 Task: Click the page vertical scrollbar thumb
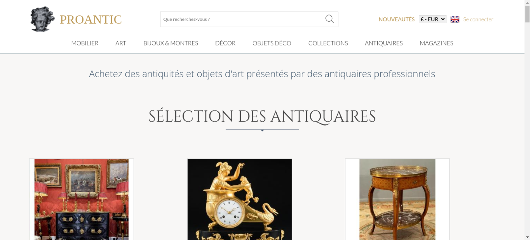527,14
